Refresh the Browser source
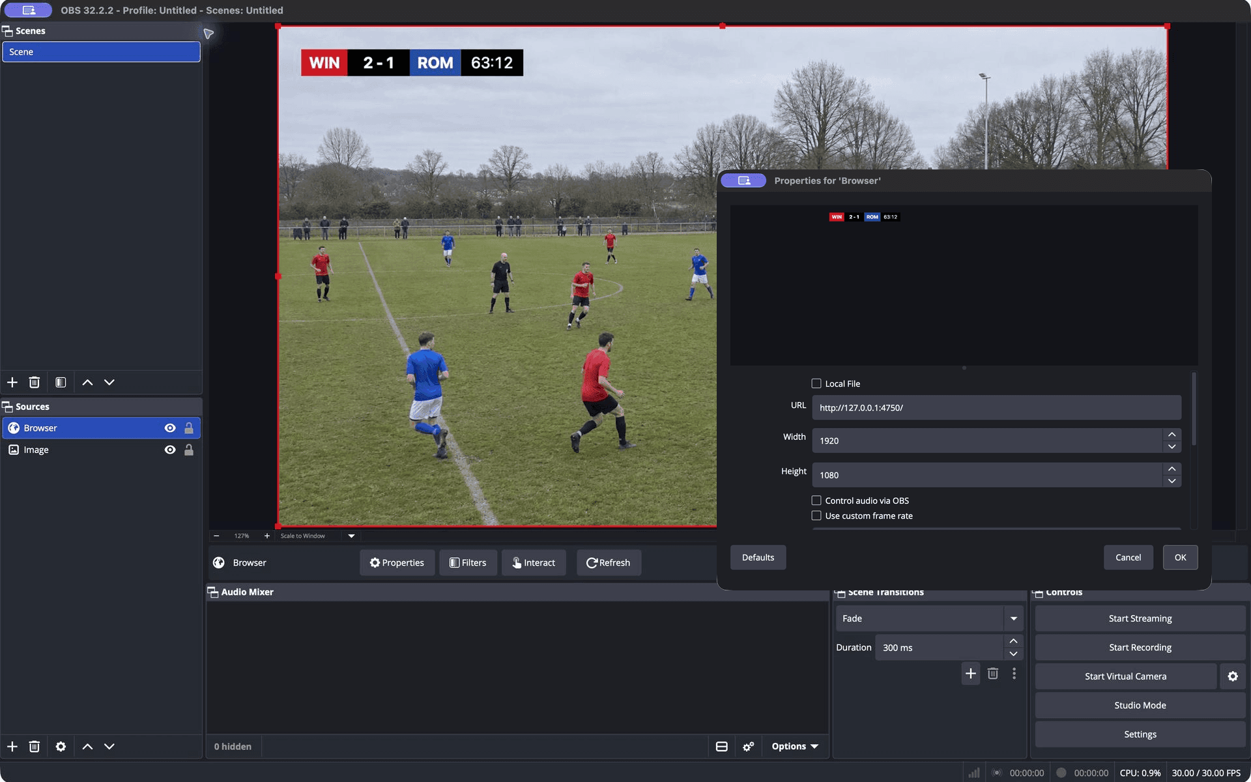The width and height of the screenshot is (1251, 782). coord(609,562)
